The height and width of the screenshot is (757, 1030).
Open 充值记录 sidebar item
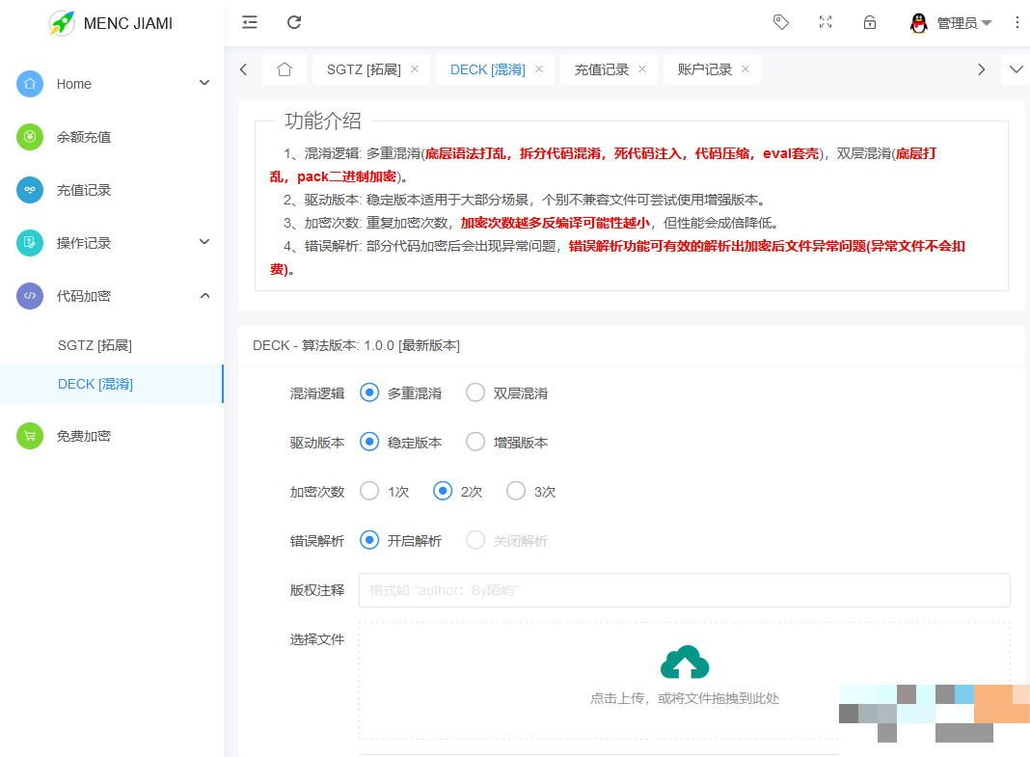point(112,190)
